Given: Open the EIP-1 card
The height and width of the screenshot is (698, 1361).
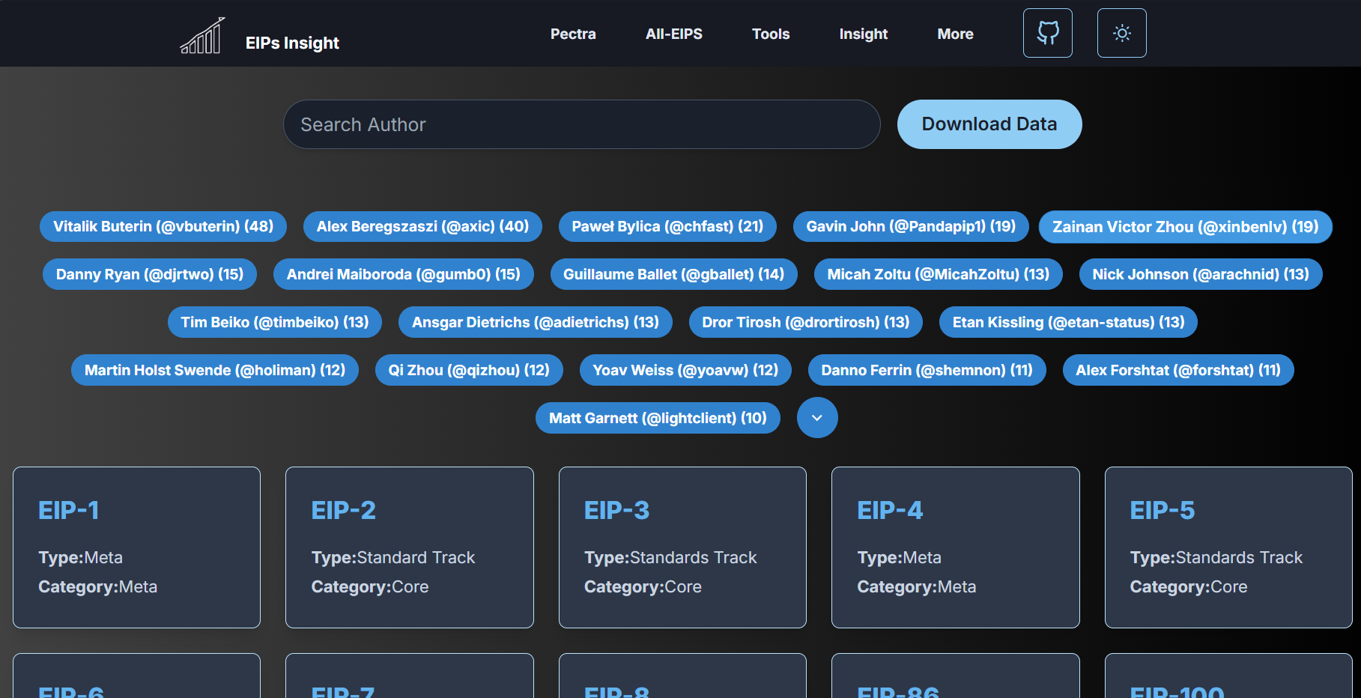Looking at the screenshot, I should (x=136, y=547).
